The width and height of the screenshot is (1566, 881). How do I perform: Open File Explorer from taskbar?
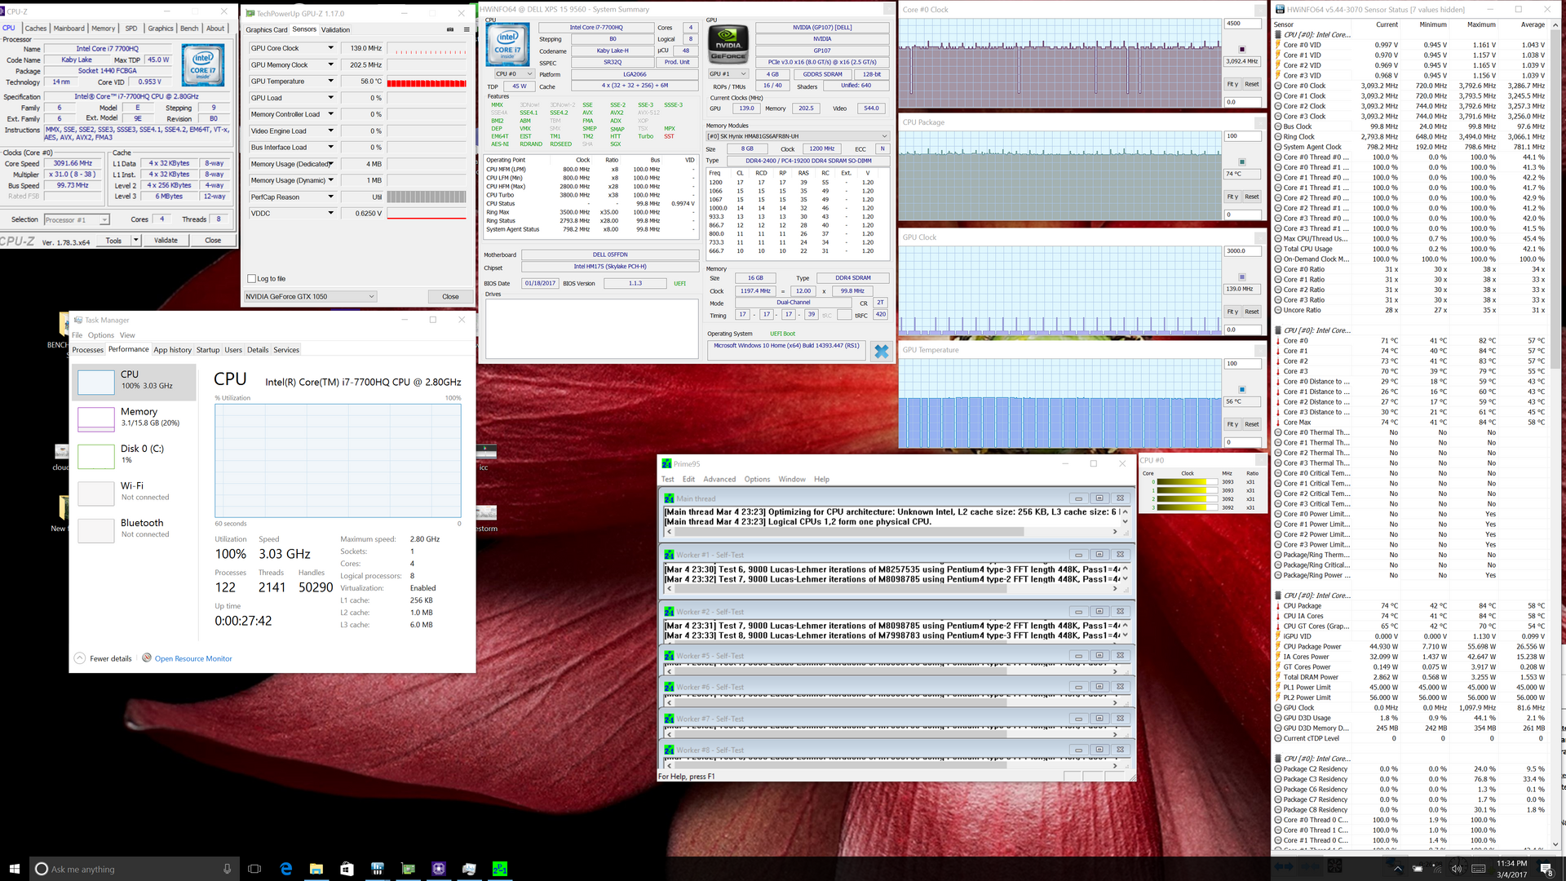pyautogui.click(x=316, y=869)
